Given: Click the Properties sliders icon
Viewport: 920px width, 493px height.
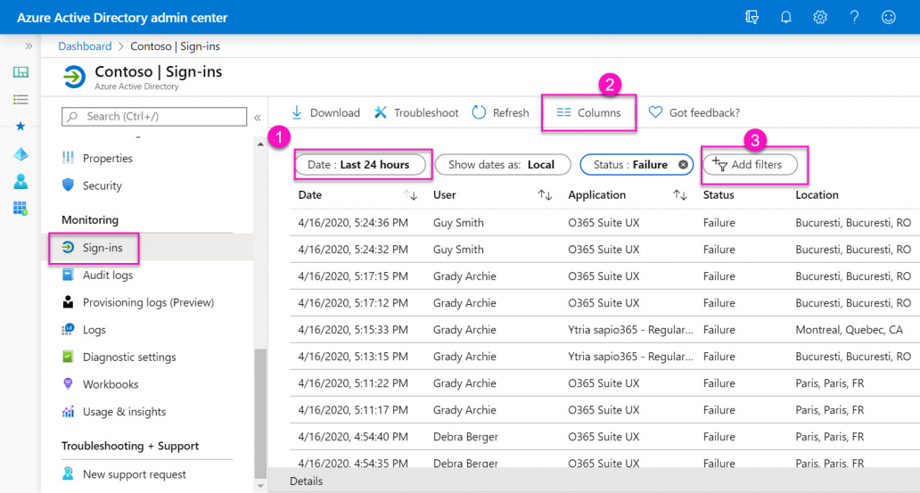Looking at the screenshot, I should (x=68, y=158).
